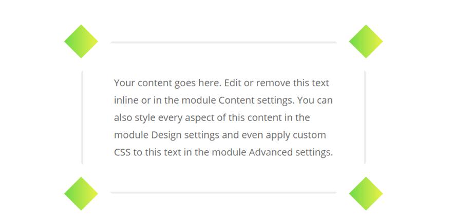Select the gray top border line of the box
Viewport: 452px width, 223px height.
click(223, 43)
